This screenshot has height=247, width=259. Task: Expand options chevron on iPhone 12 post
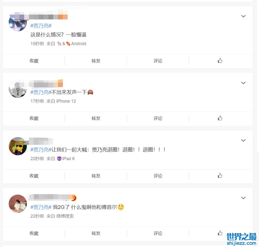(243, 83)
